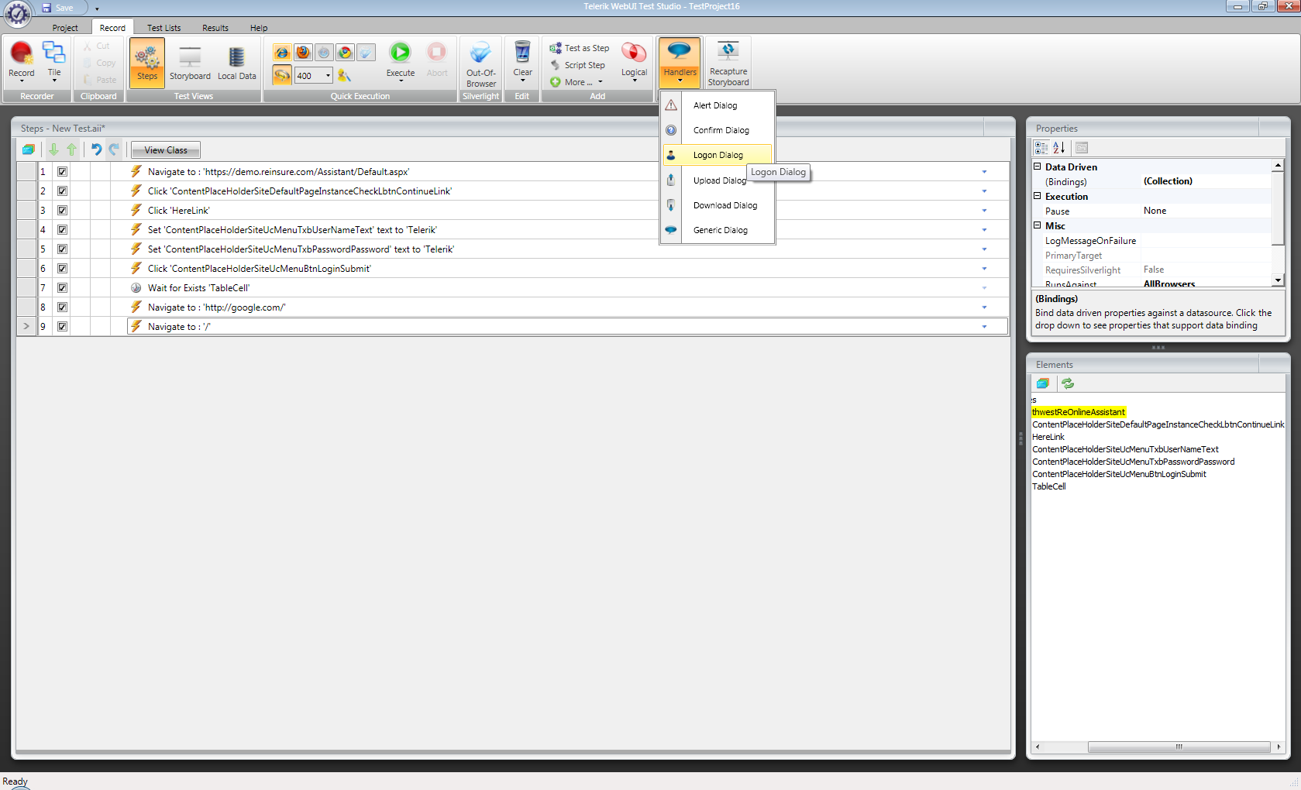The image size is (1301, 790).
Task: Expand step 3 HereLink details arrow
Action: [984, 211]
